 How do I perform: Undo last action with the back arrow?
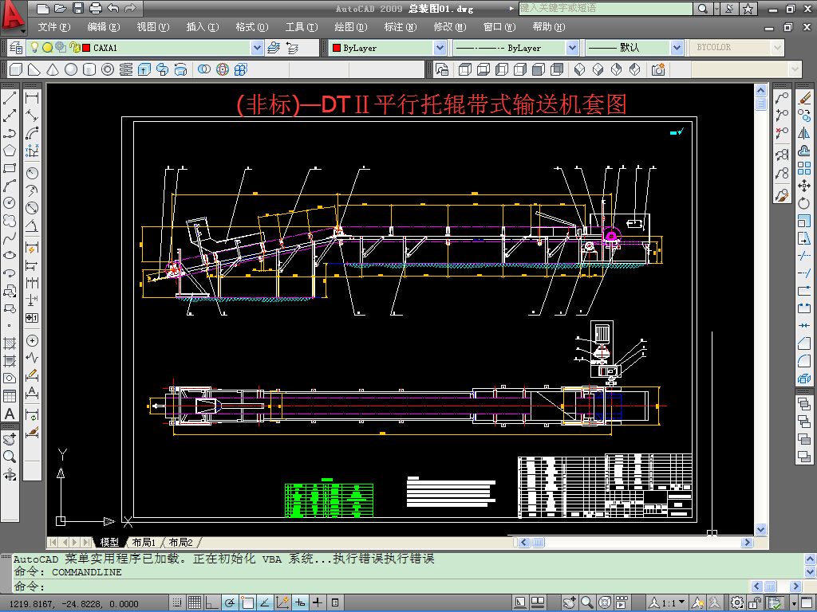(x=112, y=8)
